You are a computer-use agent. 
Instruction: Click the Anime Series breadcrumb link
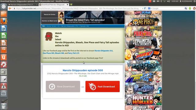pyautogui.click(x=51, y=26)
